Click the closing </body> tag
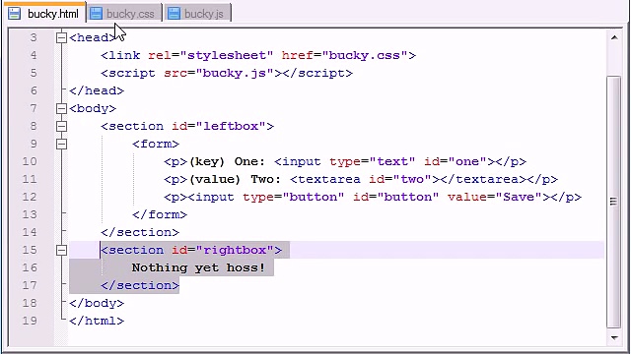Screen dimensions: 631x354 [97, 303]
